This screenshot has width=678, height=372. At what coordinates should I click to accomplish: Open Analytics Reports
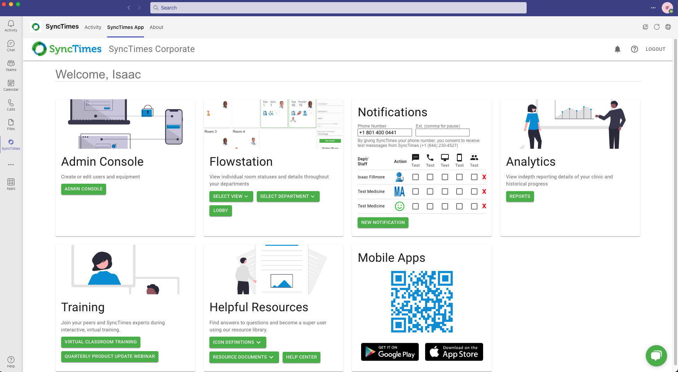520,196
